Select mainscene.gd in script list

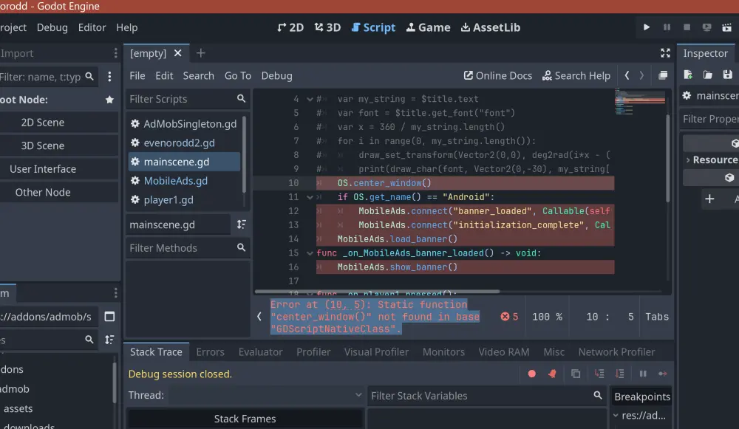pyautogui.click(x=184, y=162)
